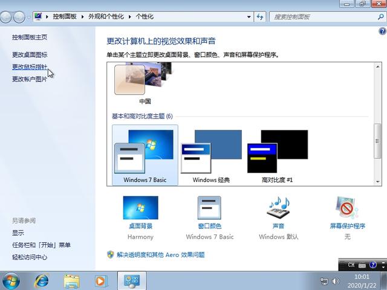Open the address bar history dropdown arrow

point(249,17)
